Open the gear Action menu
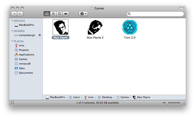The height and width of the screenshot is (118, 195). tap(83, 14)
